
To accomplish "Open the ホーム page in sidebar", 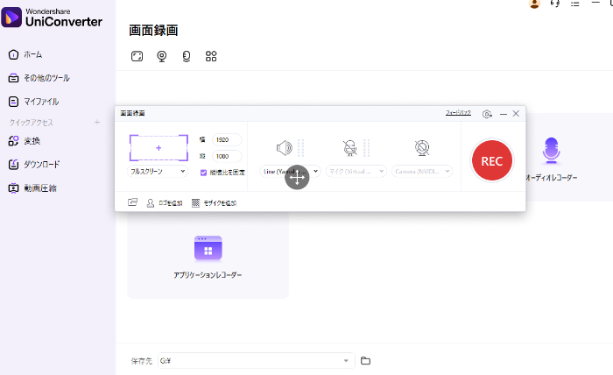I will point(33,54).
